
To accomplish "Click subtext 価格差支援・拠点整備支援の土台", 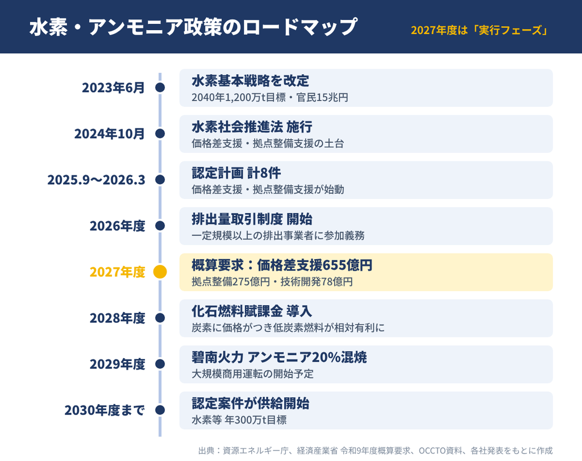I will click(268, 144).
